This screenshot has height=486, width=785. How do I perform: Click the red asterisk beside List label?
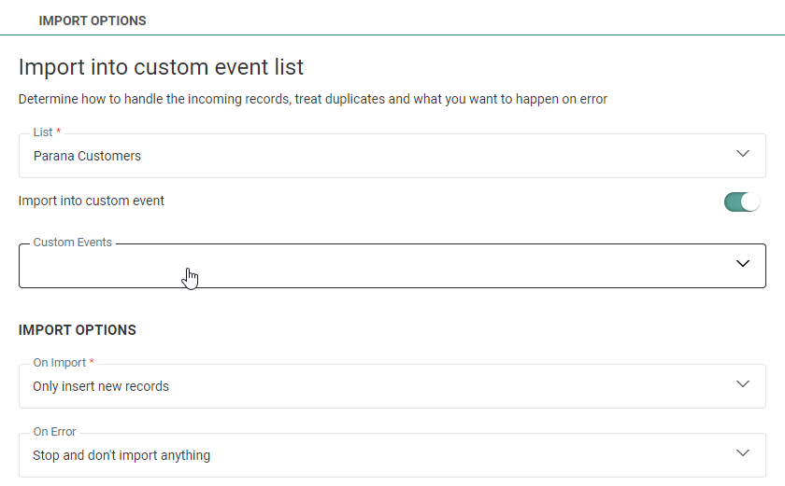coord(59,132)
